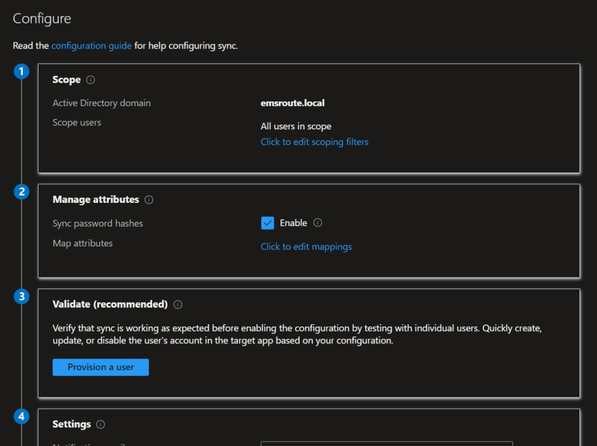Click info icon next to Enable label
Viewport: 597px width, 446px height.
[x=318, y=223]
